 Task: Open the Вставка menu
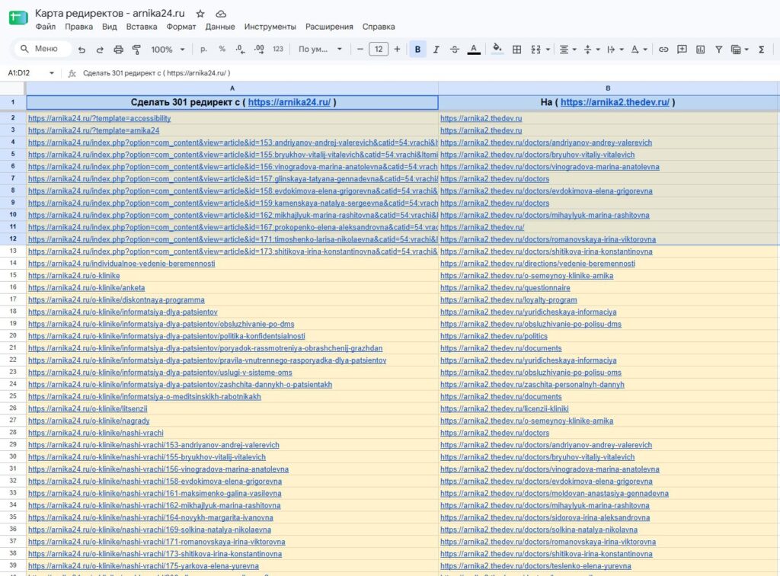click(141, 27)
